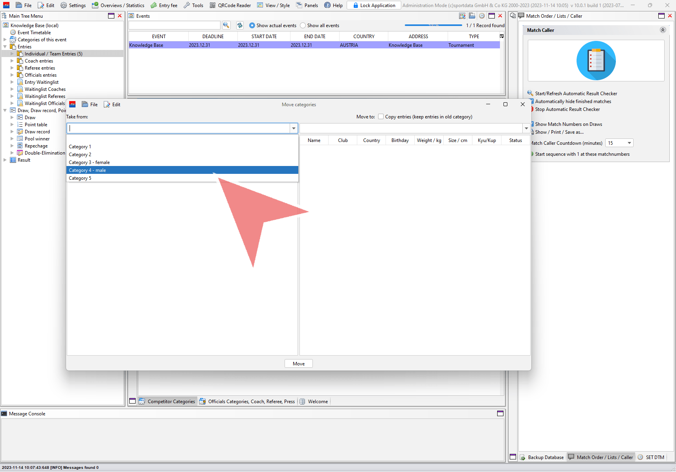Open Match Caller Countdown minutes dropdown
The width and height of the screenshot is (676, 472).
click(629, 143)
